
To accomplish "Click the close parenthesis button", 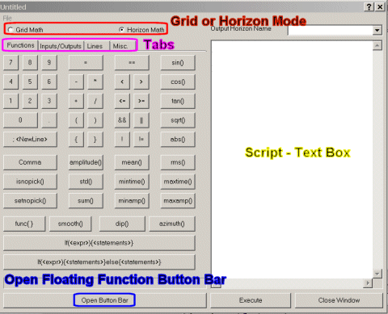I will (x=95, y=120).
